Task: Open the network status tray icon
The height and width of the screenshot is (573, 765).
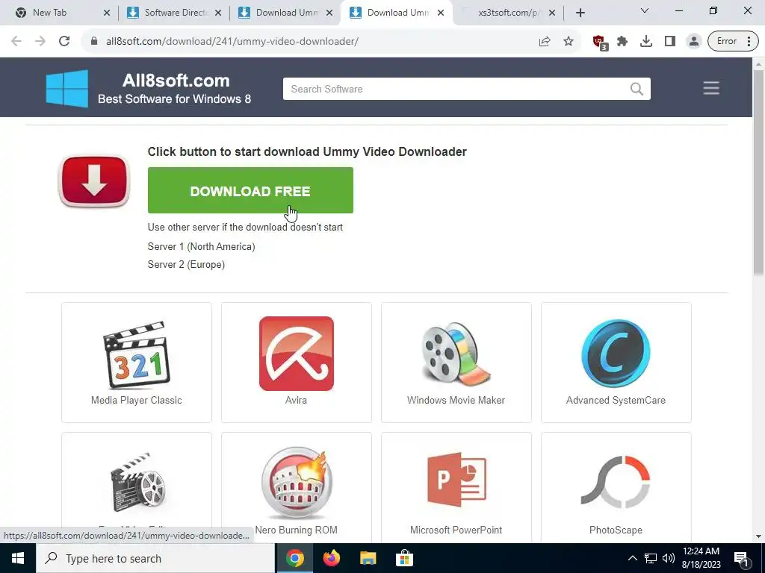Action: (x=651, y=558)
